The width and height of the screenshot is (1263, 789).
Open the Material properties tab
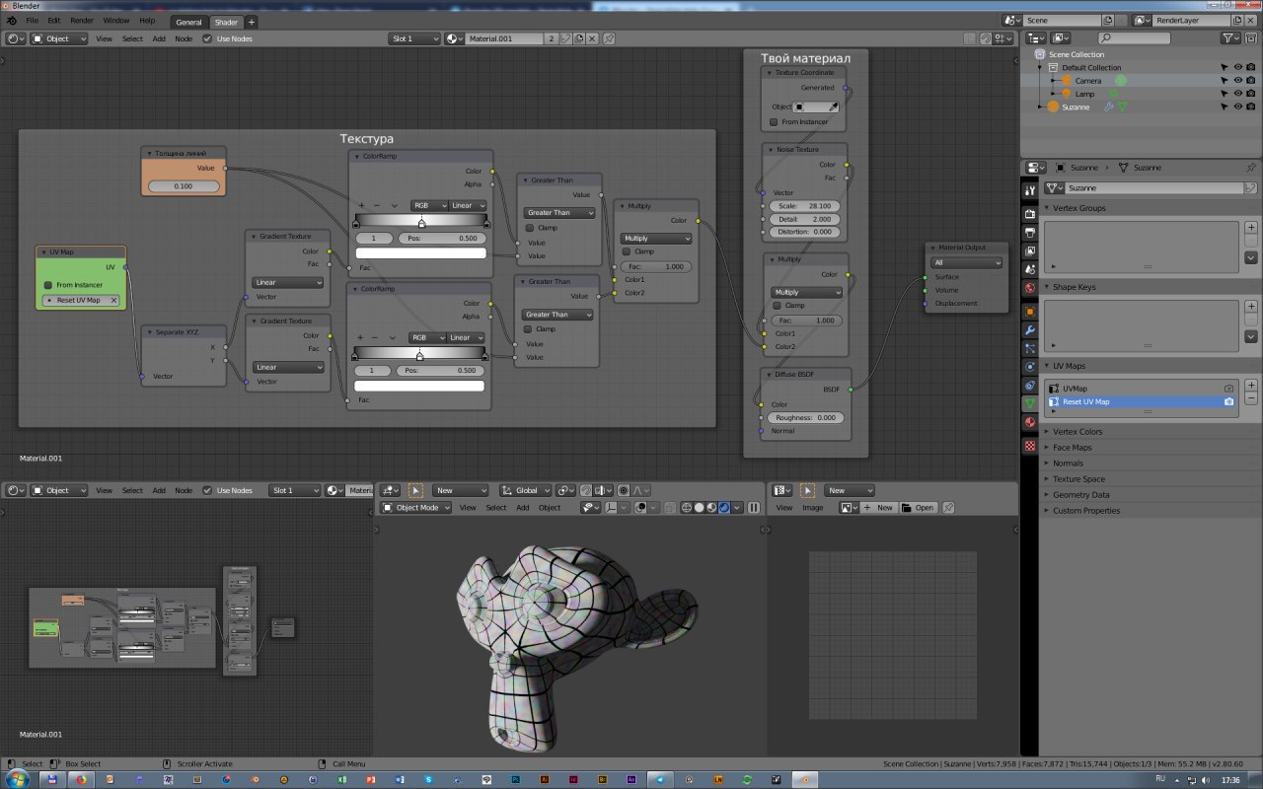pos(1030,422)
